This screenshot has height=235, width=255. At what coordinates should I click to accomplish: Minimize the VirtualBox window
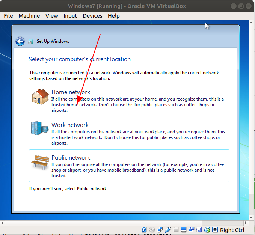tap(234, 6)
